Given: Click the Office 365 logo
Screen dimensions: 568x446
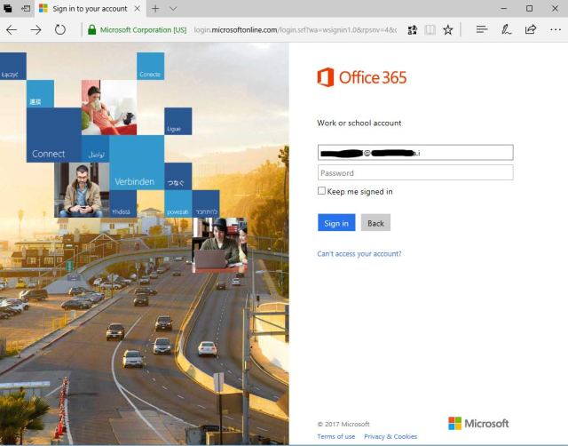Looking at the screenshot, I should pyautogui.click(x=362, y=77).
